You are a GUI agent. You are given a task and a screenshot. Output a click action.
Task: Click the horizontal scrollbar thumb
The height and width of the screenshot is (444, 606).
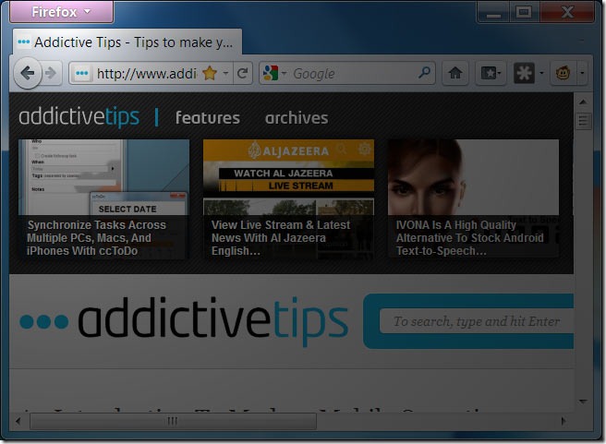[x=173, y=421]
